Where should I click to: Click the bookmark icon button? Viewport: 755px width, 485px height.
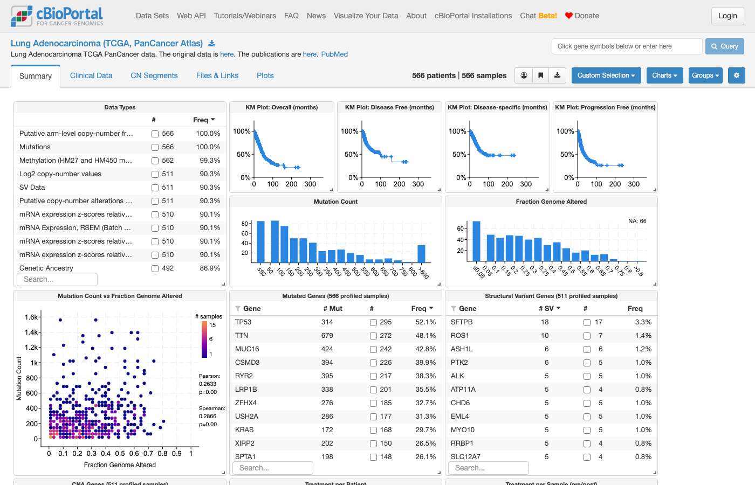click(540, 75)
